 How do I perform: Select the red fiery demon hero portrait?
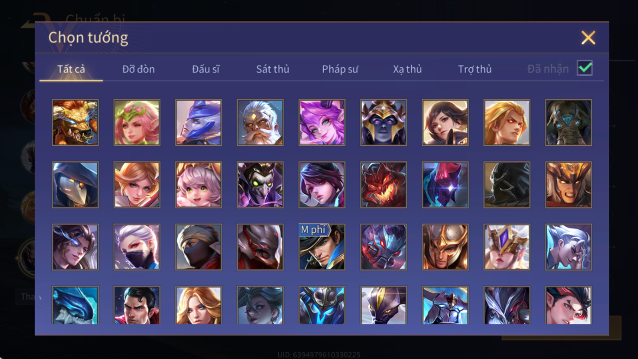point(384,185)
